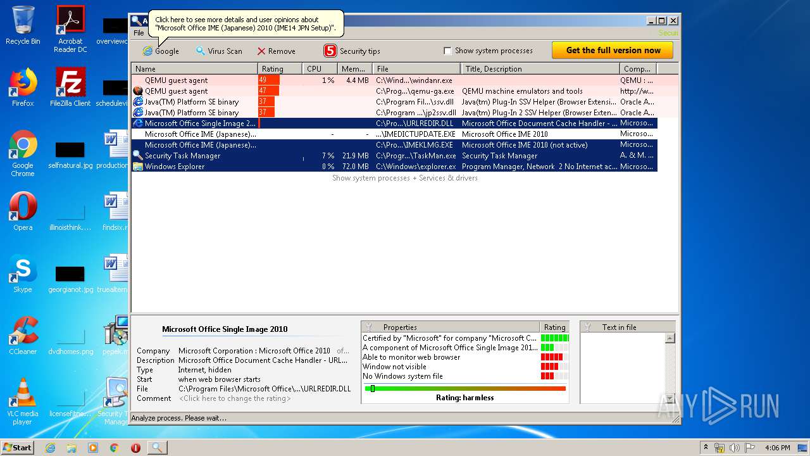The height and width of the screenshot is (456, 810).
Task: Select 'Certified by Microsoft' property row
Action: coord(465,338)
